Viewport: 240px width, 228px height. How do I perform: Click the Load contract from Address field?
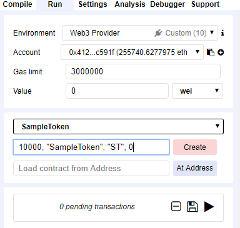pyautogui.click(x=91, y=168)
